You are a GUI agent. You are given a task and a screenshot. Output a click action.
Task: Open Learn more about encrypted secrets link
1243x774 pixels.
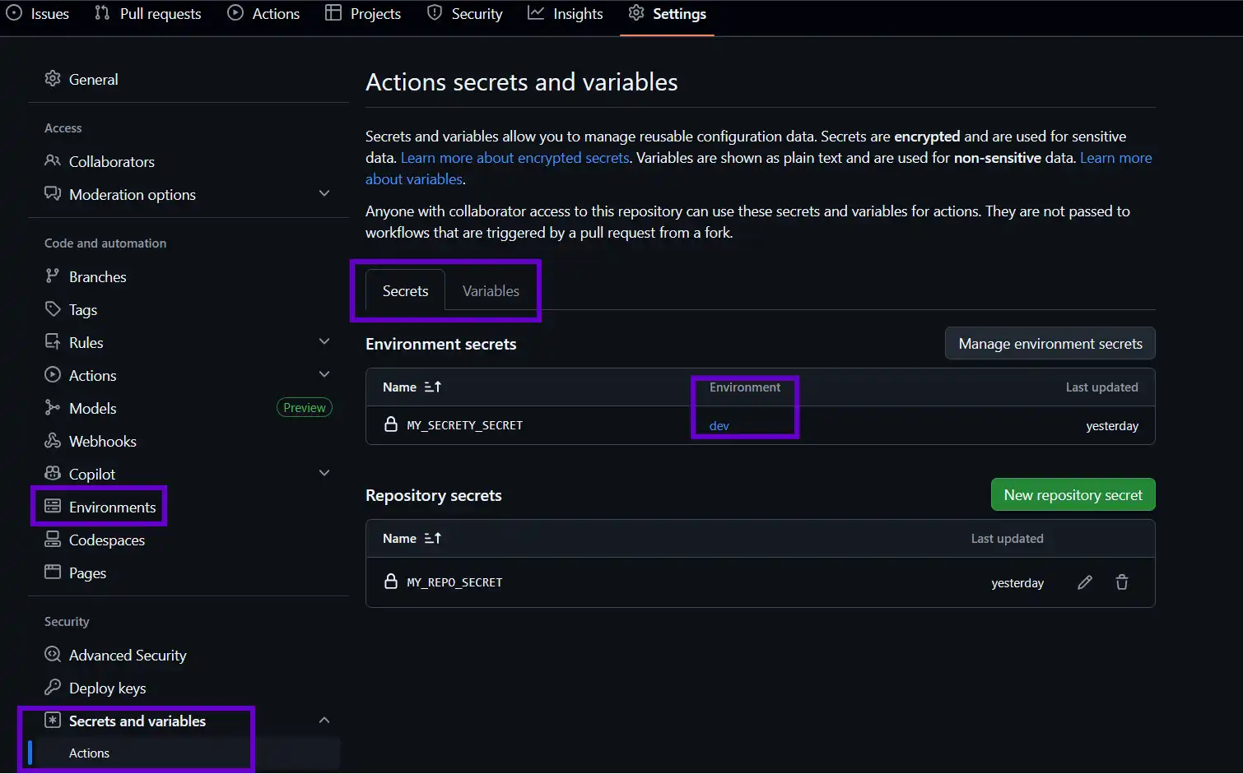[514, 158]
